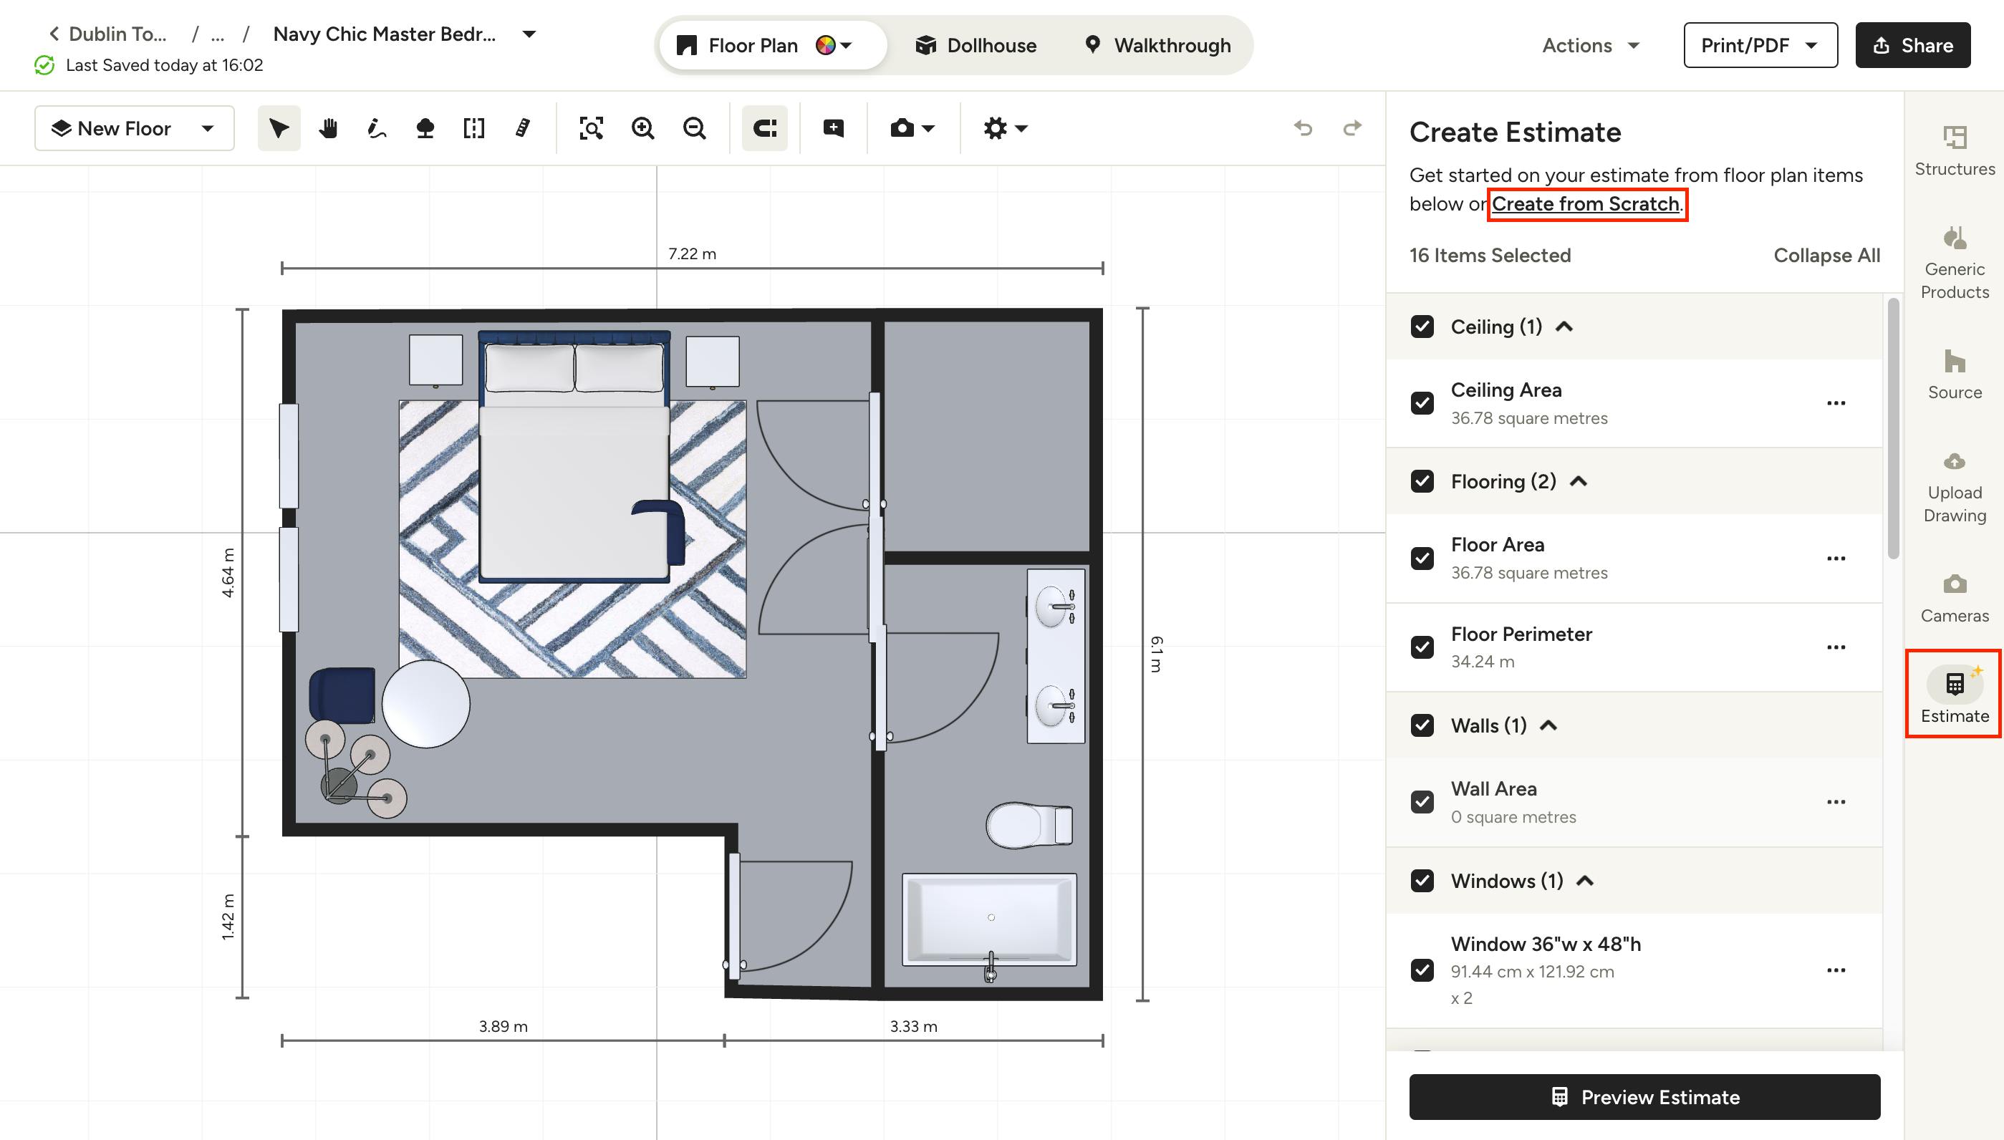Click the Preview Estimate button
This screenshot has height=1140, width=2004.
(x=1644, y=1097)
